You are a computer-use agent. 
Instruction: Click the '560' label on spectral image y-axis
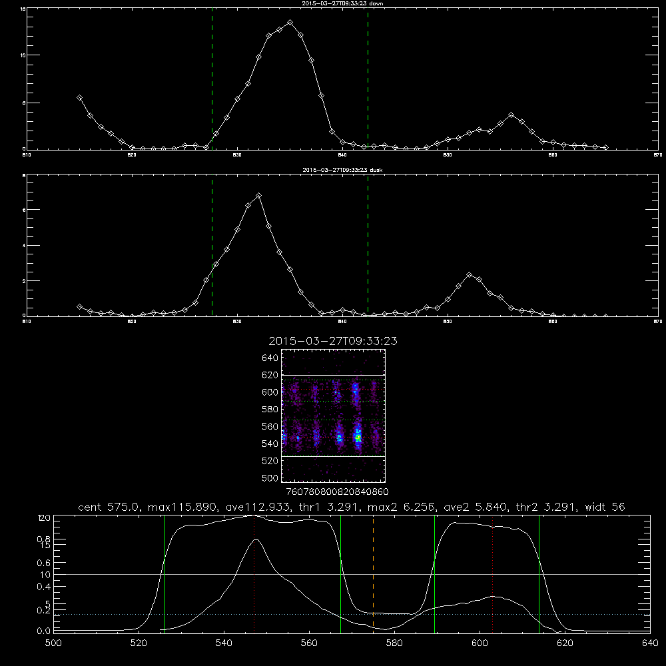pos(270,426)
